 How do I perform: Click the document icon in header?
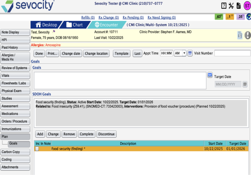tap(239, 6)
